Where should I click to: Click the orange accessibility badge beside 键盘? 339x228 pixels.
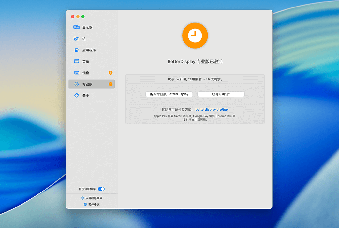tap(111, 73)
